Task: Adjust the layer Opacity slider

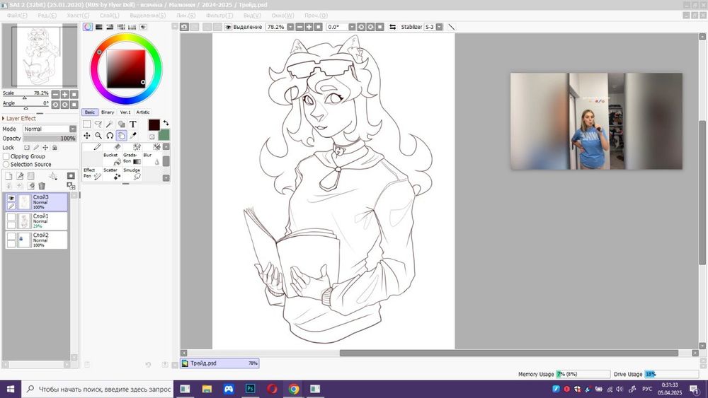Action: click(50, 139)
